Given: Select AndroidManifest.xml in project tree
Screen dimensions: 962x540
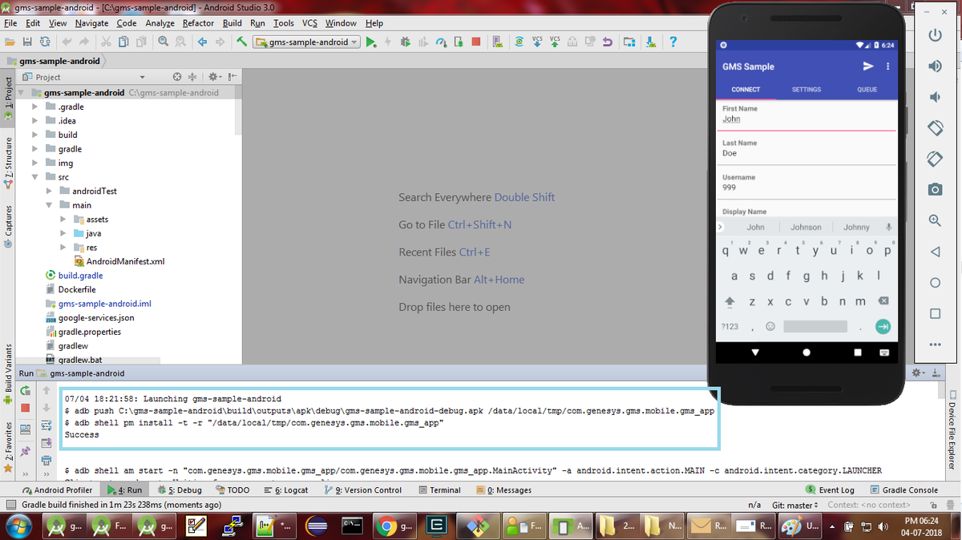Looking at the screenshot, I should coord(119,261).
